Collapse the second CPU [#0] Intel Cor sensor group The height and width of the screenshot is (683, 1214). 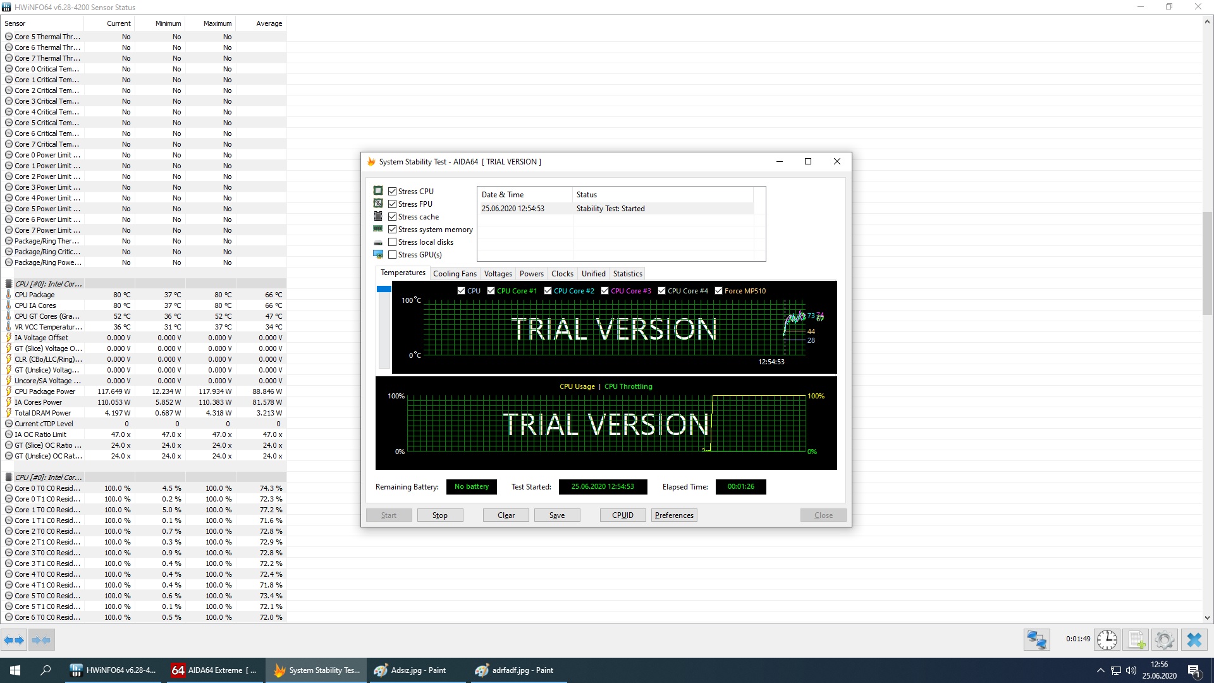pos(9,477)
